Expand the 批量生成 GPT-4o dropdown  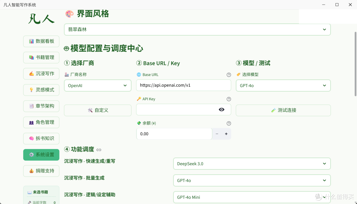point(252,180)
